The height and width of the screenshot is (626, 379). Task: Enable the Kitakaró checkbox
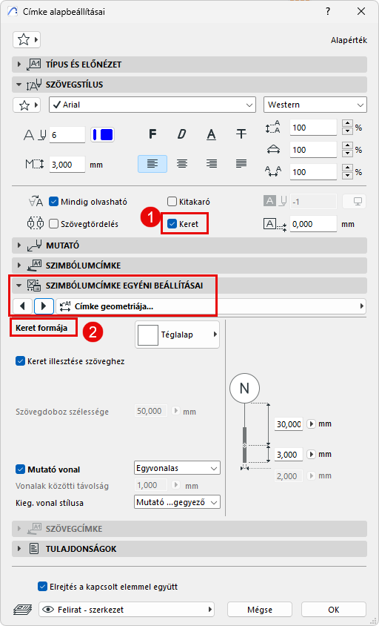(172, 202)
